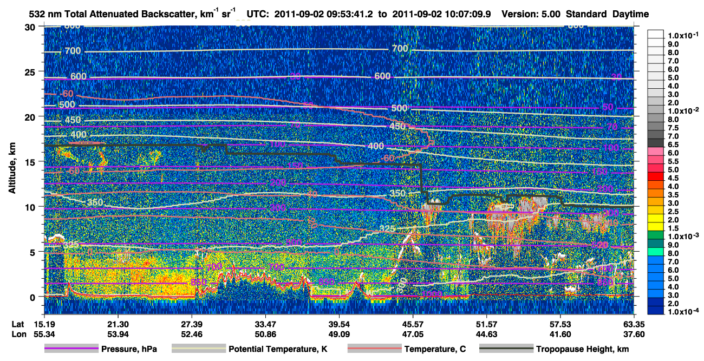
Task: Click the longitude value "49.09"
Action: point(339,334)
